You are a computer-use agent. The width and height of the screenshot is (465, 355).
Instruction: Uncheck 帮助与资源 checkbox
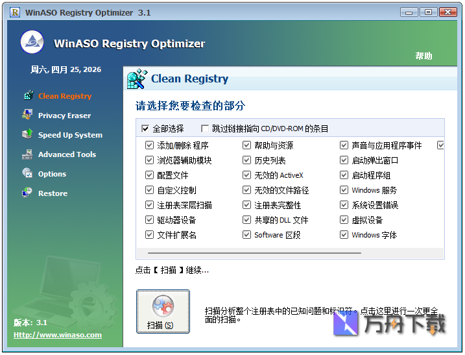(x=246, y=145)
